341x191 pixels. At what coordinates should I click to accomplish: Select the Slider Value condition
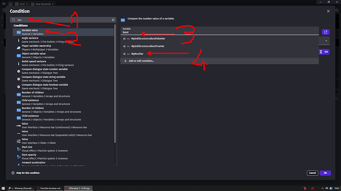(x=63, y=141)
